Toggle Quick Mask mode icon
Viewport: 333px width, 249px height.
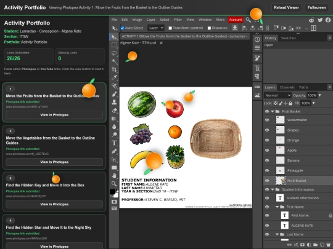tap(114, 202)
